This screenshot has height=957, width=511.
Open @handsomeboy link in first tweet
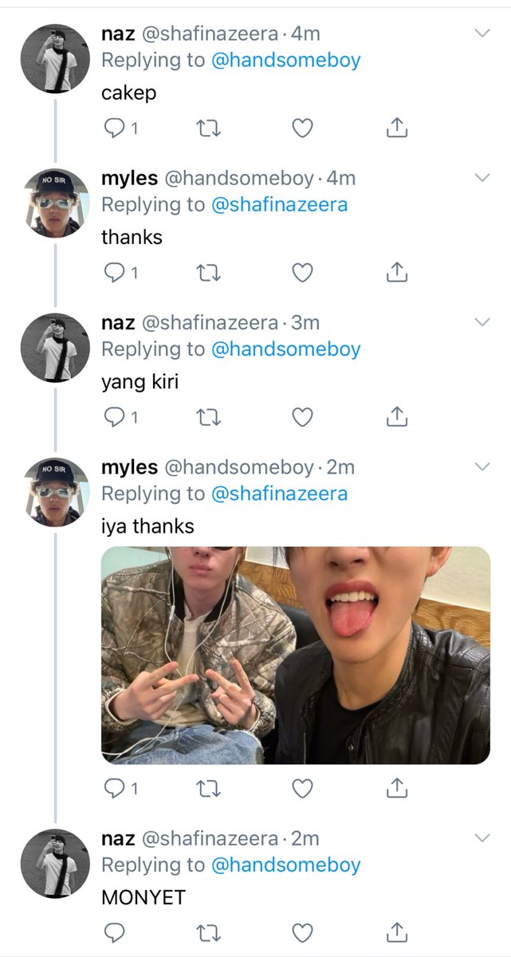click(x=285, y=60)
